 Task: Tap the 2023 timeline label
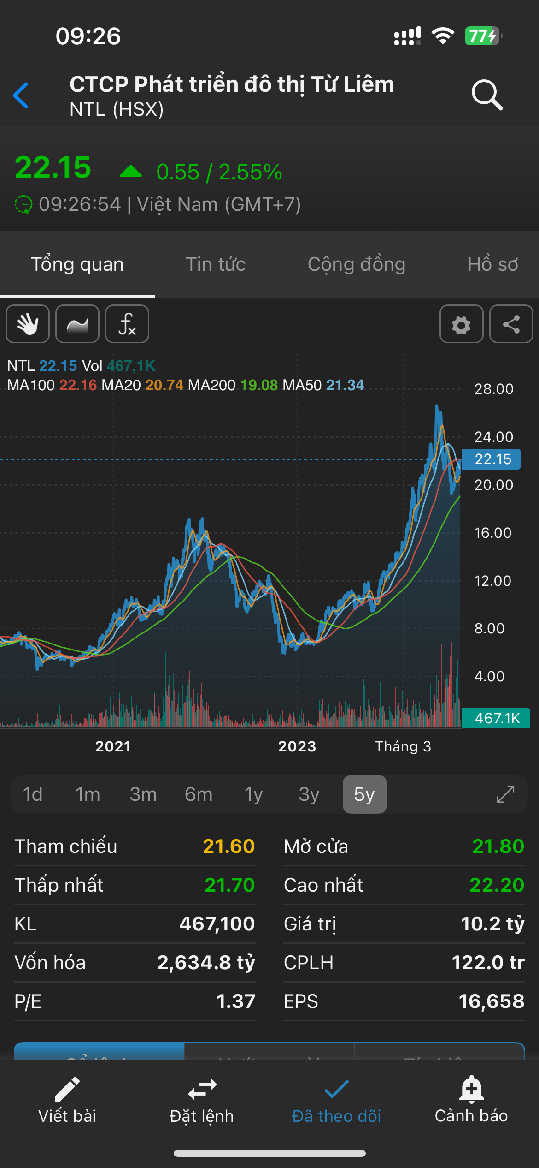click(x=297, y=746)
